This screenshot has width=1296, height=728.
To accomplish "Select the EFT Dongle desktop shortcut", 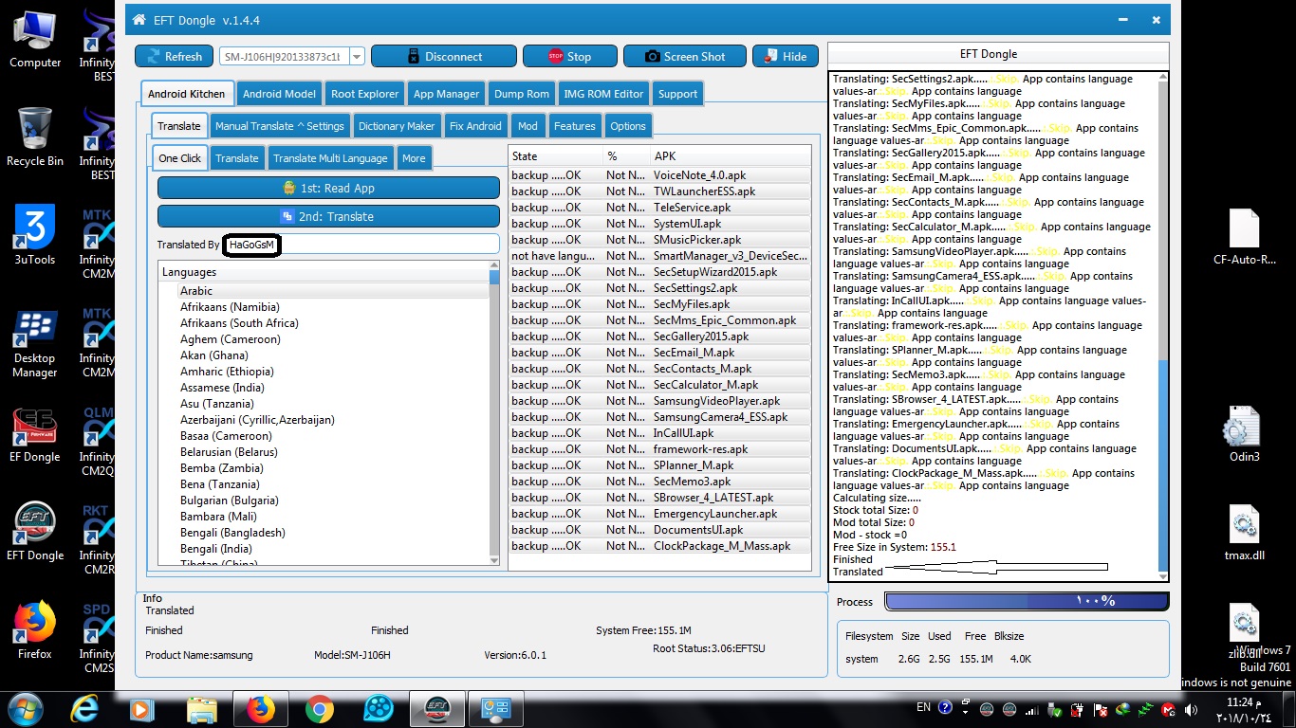I will 35,532.
